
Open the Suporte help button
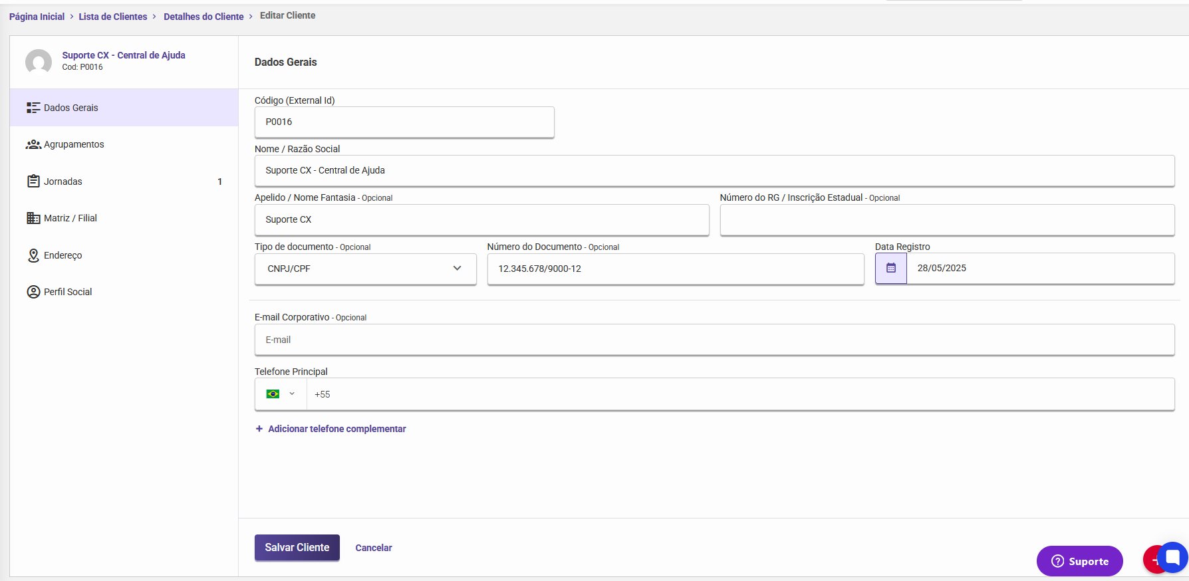[1079, 561]
